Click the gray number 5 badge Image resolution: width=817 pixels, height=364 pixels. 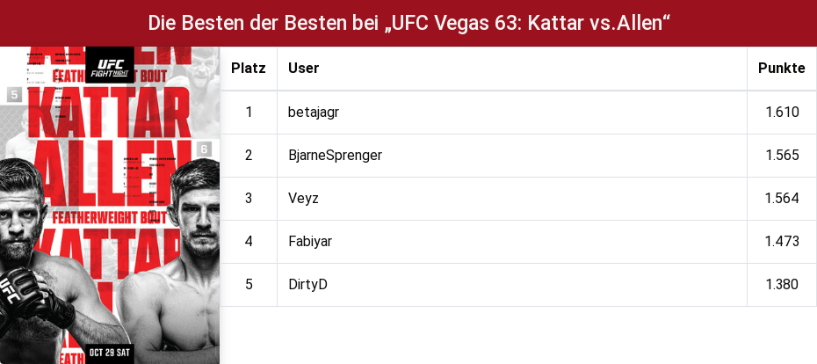pyautogui.click(x=14, y=95)
